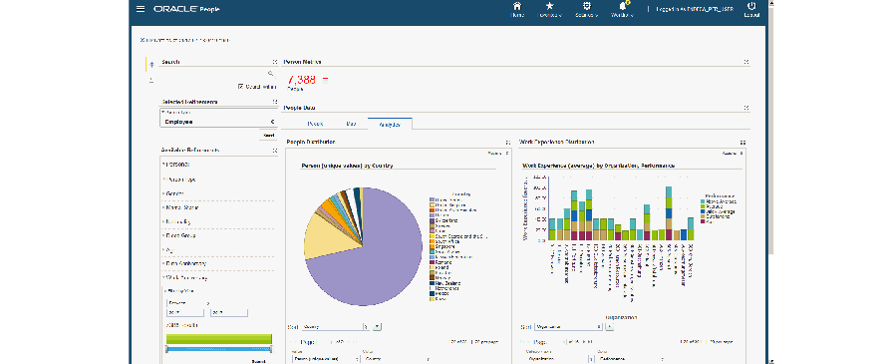Toggle sort direction for Country chart
The height and width of the screenshot is (364, 884).
coord(377,326)
